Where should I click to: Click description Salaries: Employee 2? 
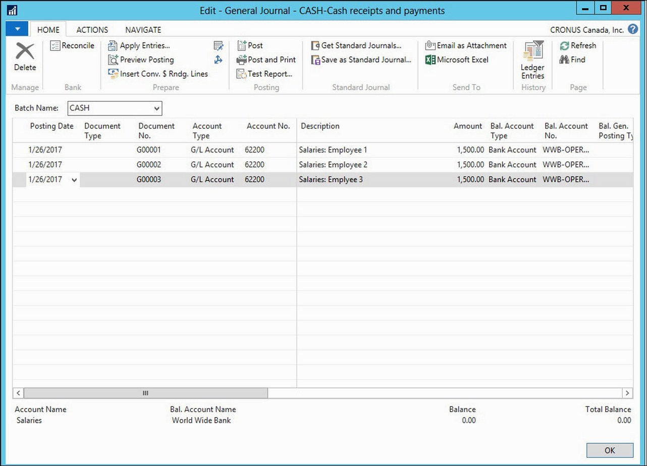333,165
